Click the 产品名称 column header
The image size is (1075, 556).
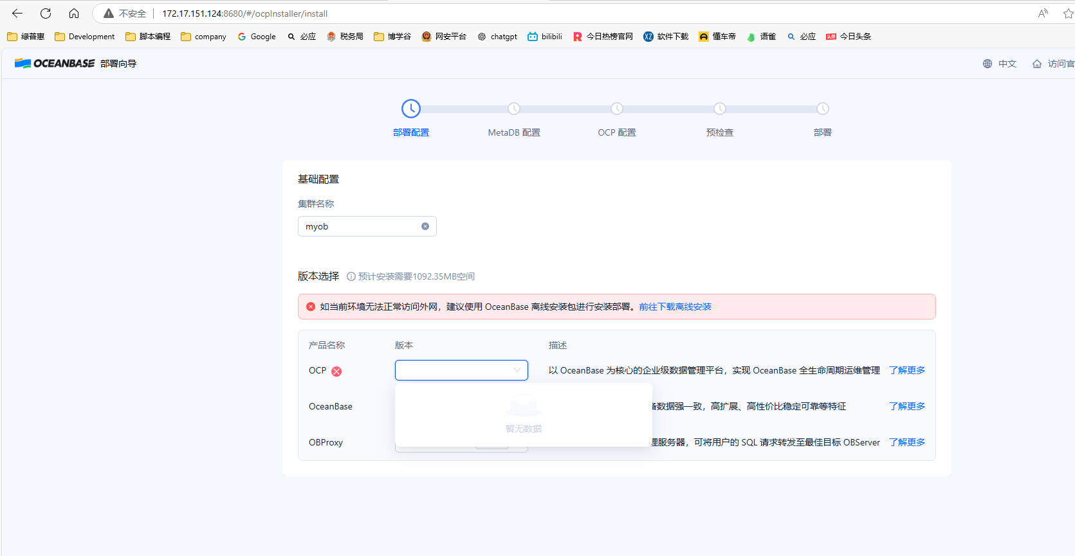tap(327, 345)
